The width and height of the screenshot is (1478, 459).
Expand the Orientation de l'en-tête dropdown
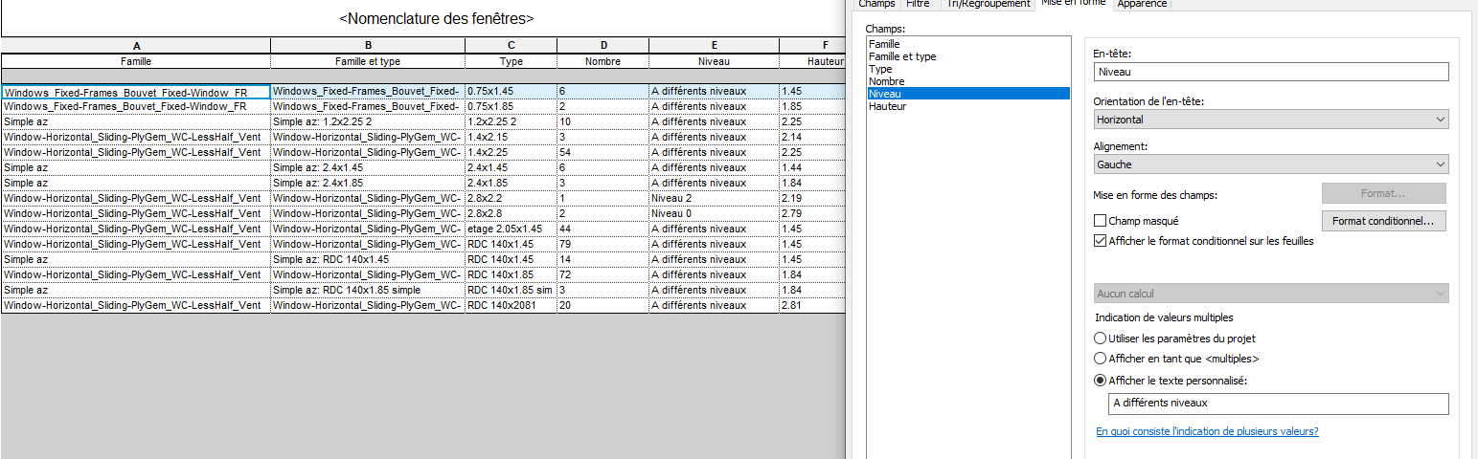coord(1270,120)
